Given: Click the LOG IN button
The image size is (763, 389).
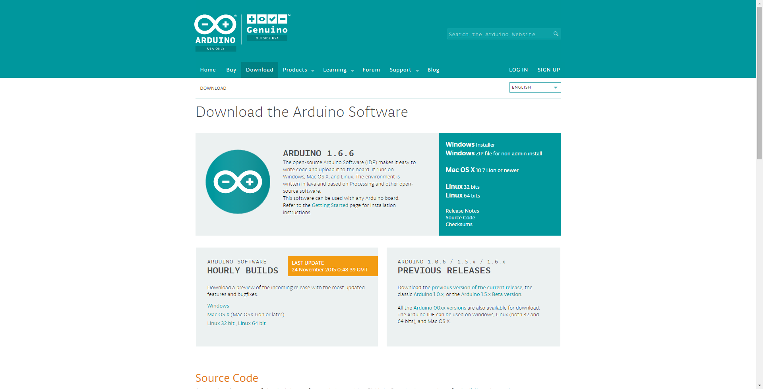Looking at the screenshot, I should 518,70.
